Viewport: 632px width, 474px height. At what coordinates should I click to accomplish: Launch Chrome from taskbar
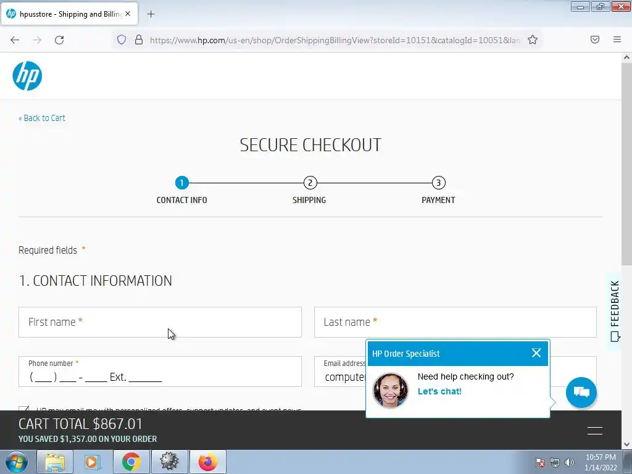(131, 462)
